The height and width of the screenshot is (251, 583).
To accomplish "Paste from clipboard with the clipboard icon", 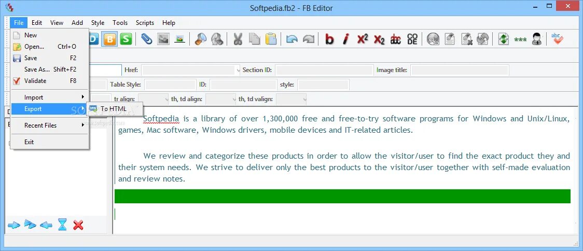I will pyautogui.click(x=271, y=39).
